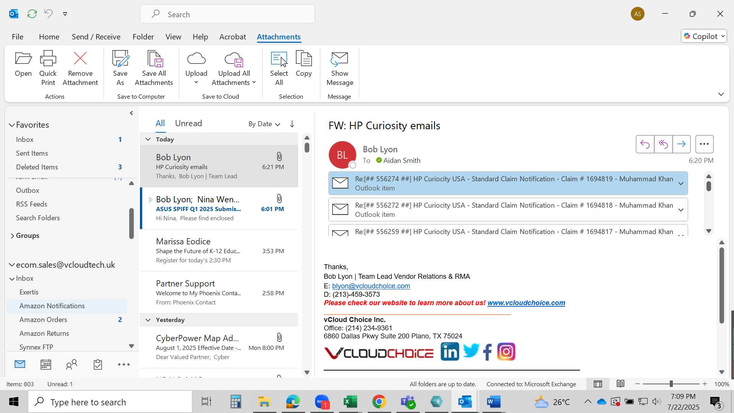This screenshot has width=734, height=413.
Task: Open People contacts view
Action: [x=71, y=364]
